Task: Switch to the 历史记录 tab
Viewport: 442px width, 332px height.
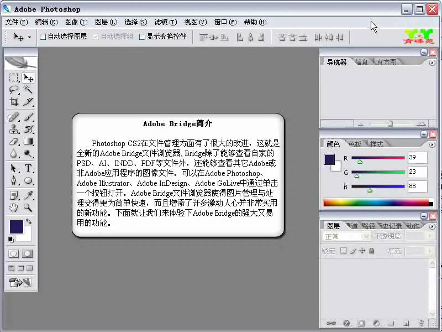Action: 391,226
